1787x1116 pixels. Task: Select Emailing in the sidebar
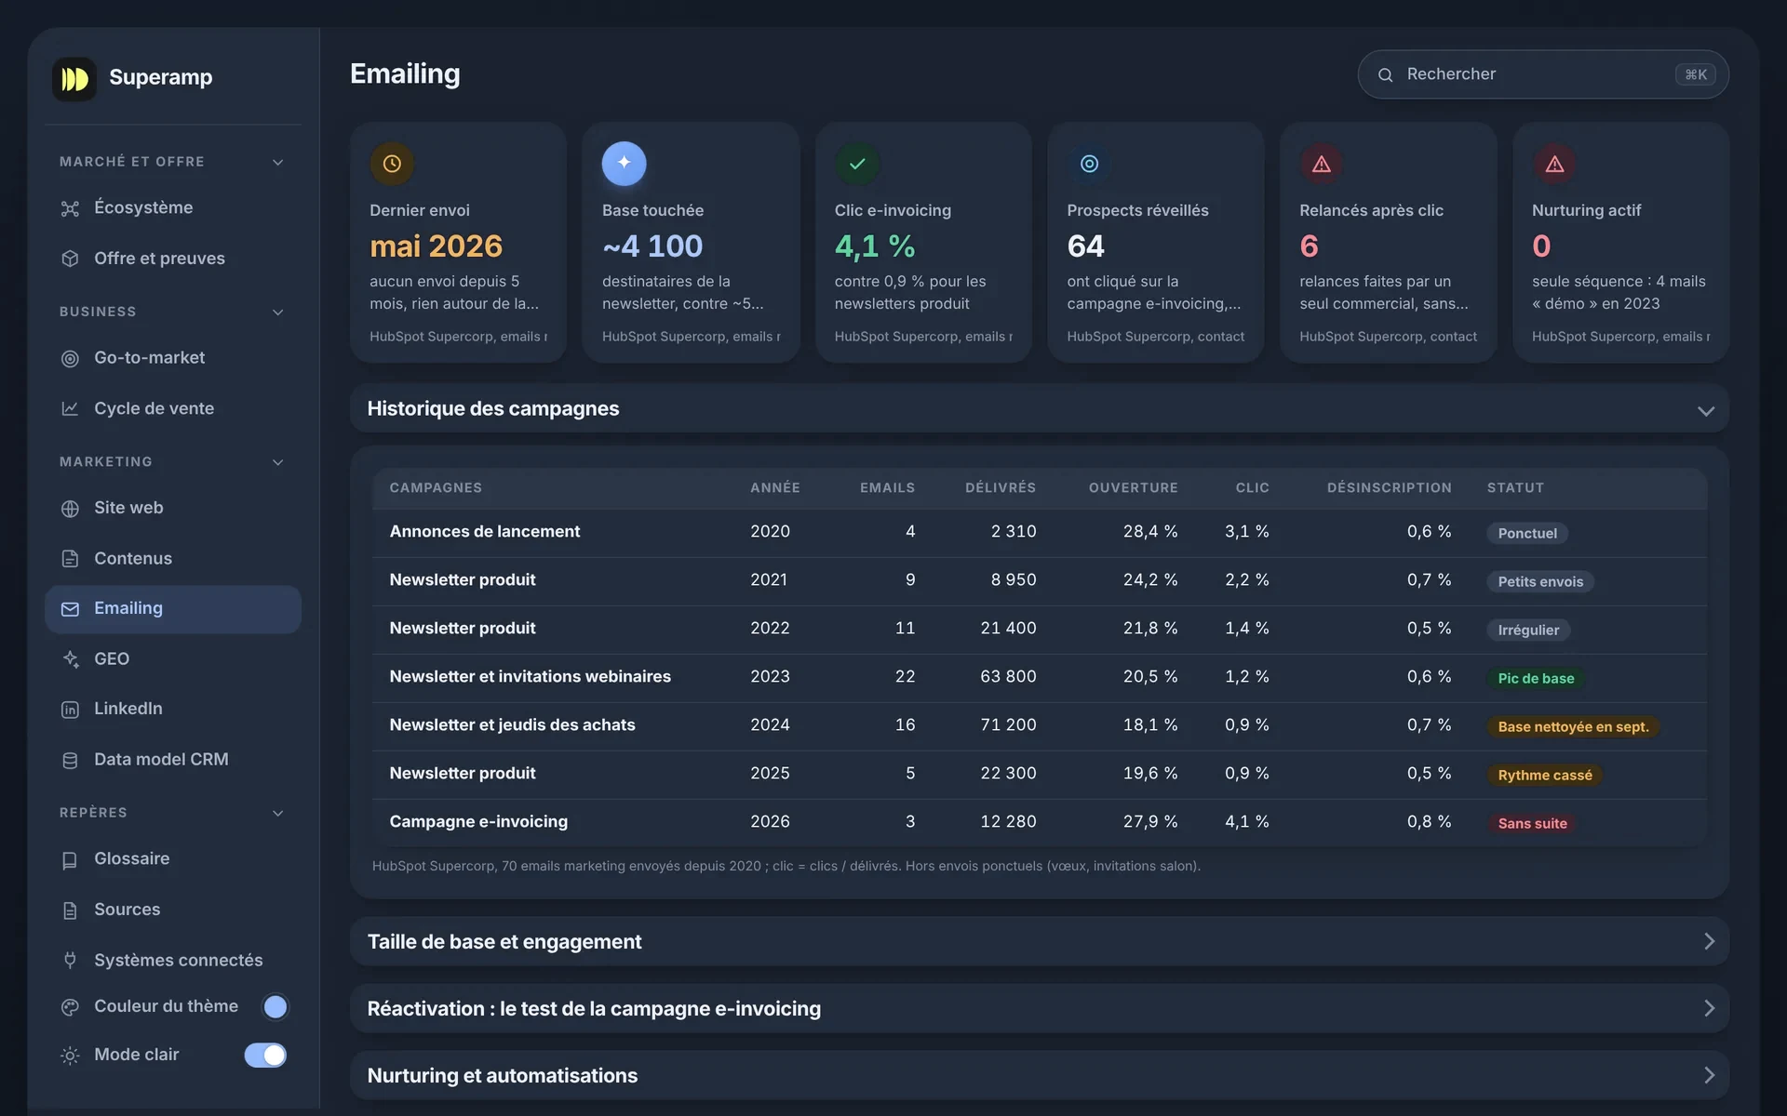(x=173, y=609)
